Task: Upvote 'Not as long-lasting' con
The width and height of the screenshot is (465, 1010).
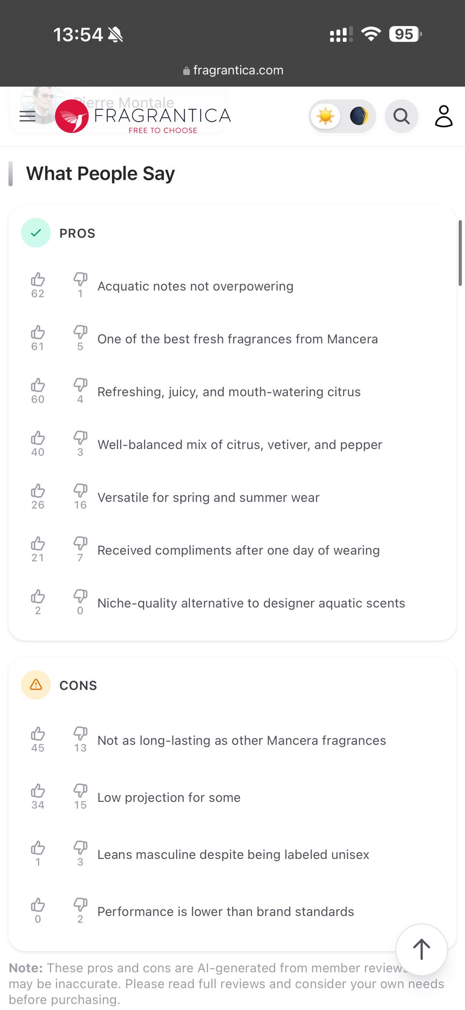Action: [38, 734]
